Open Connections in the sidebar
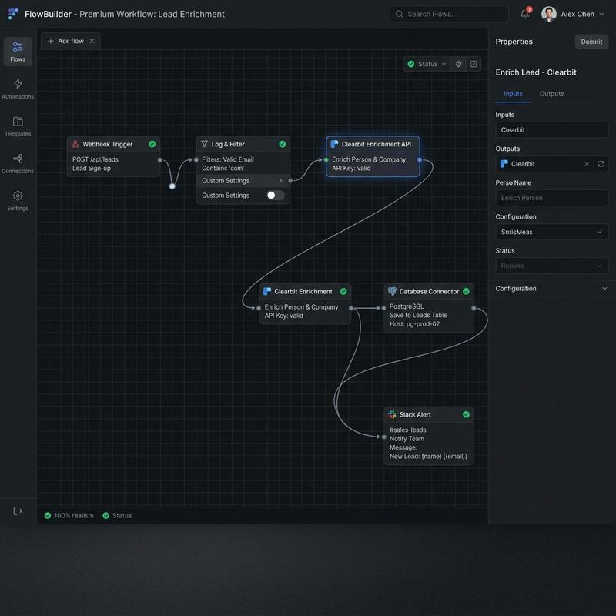 [18, 163]
